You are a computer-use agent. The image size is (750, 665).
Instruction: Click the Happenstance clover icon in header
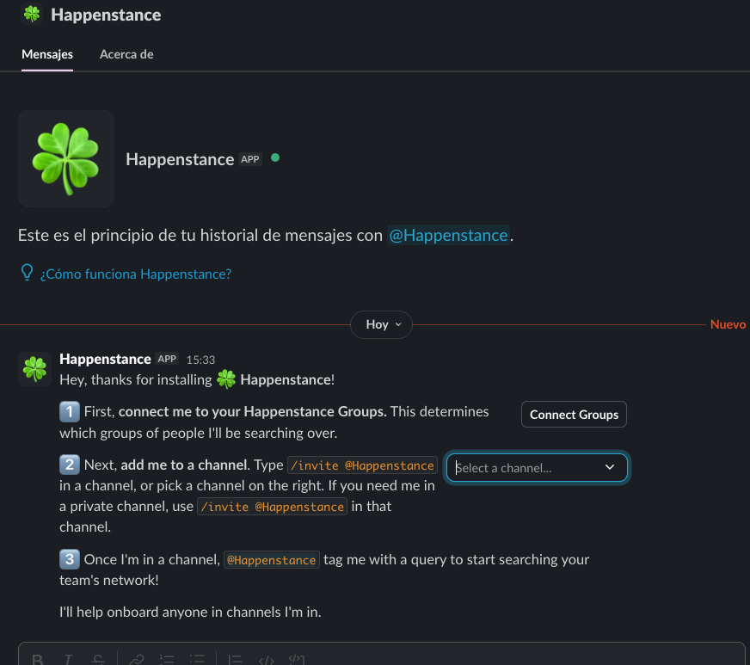tap(32, 14)
